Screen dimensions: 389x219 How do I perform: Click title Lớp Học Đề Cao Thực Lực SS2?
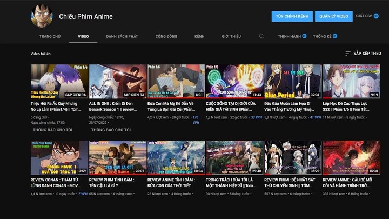click(346, 107)
